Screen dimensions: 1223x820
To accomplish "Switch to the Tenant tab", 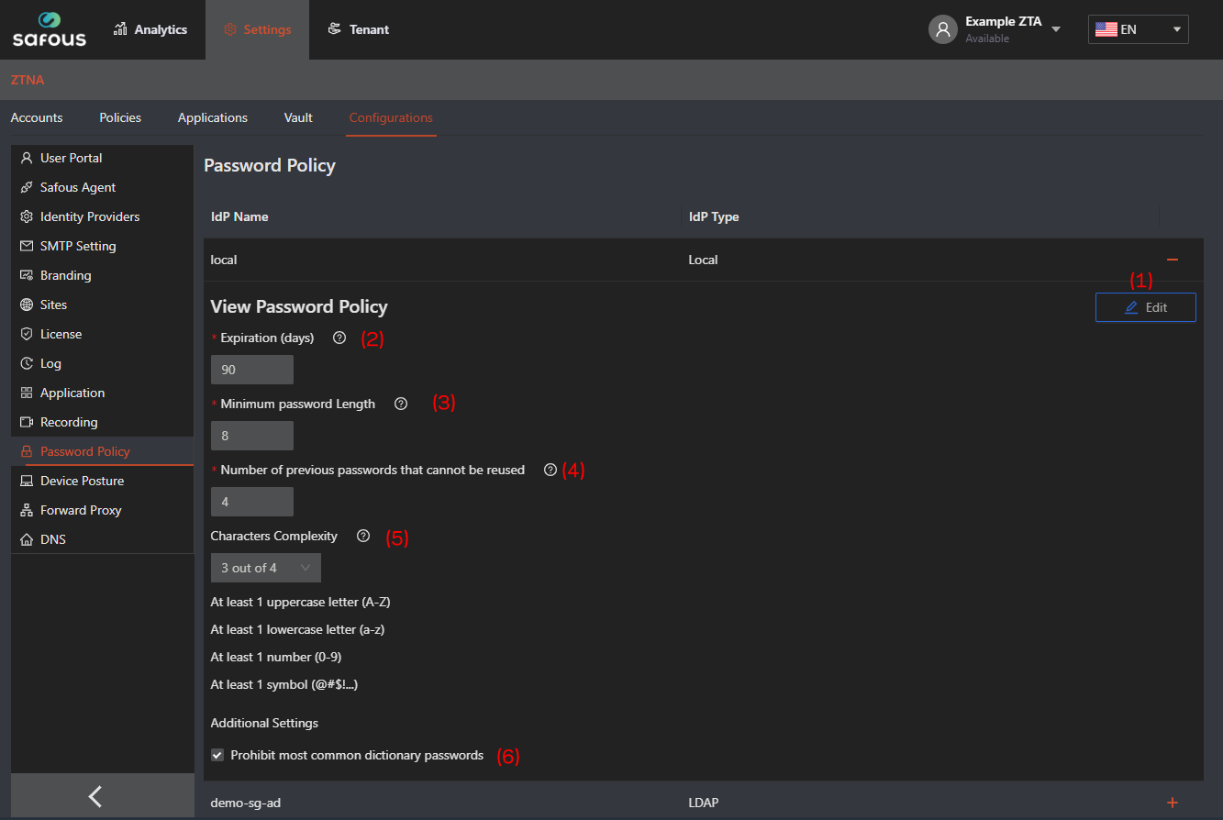I will (x=358, y=28).
